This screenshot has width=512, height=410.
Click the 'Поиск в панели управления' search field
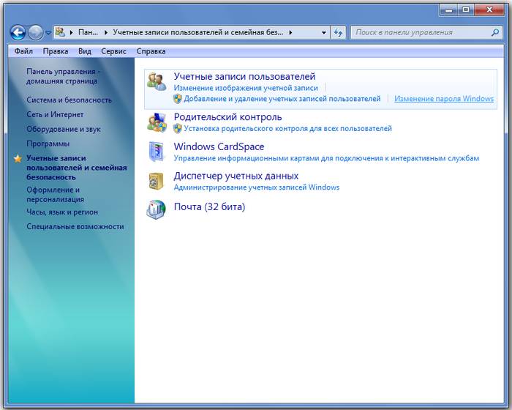pos(420,32)
